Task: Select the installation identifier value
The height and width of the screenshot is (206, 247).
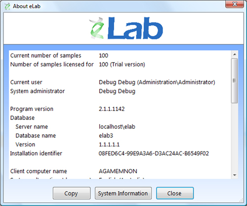Action: click(x=154, y=154)
